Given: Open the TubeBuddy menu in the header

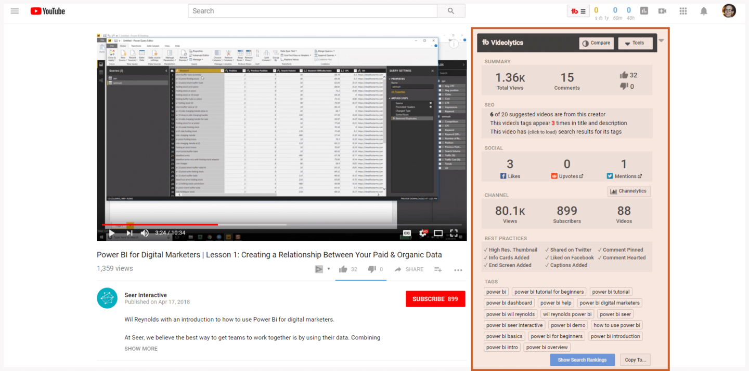Looking at the screenshot, I should point(578,11).
